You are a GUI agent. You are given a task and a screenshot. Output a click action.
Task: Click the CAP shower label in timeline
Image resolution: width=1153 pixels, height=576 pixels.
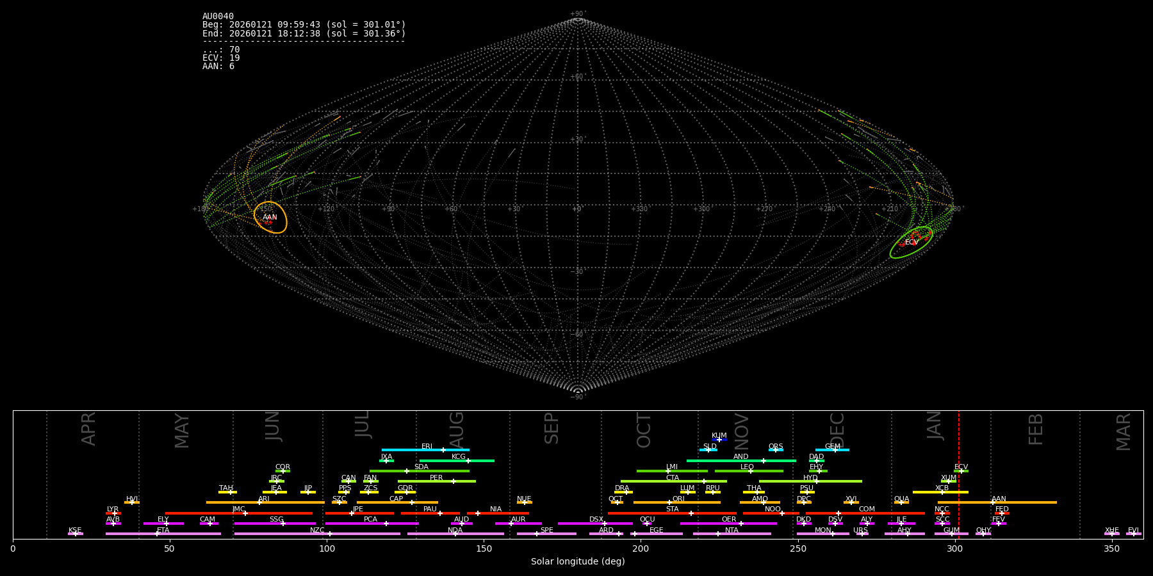(397, 499)
